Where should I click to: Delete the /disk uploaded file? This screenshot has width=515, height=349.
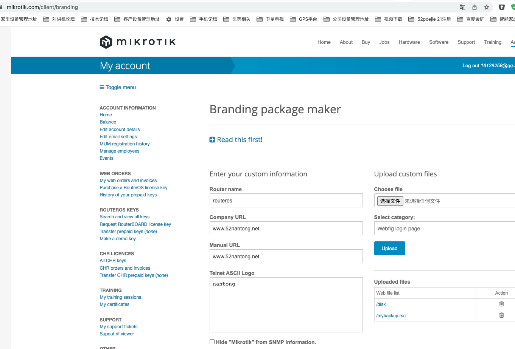(x=501, y=304)
